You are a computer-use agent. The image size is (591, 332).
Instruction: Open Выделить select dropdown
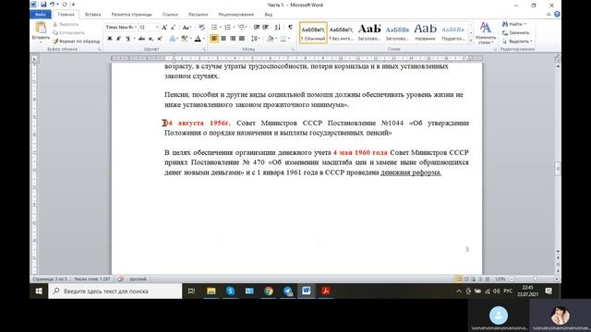point(517,41)
